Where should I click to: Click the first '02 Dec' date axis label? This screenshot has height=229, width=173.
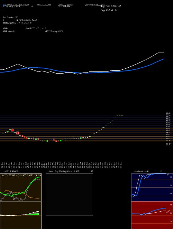click(3, 164)
